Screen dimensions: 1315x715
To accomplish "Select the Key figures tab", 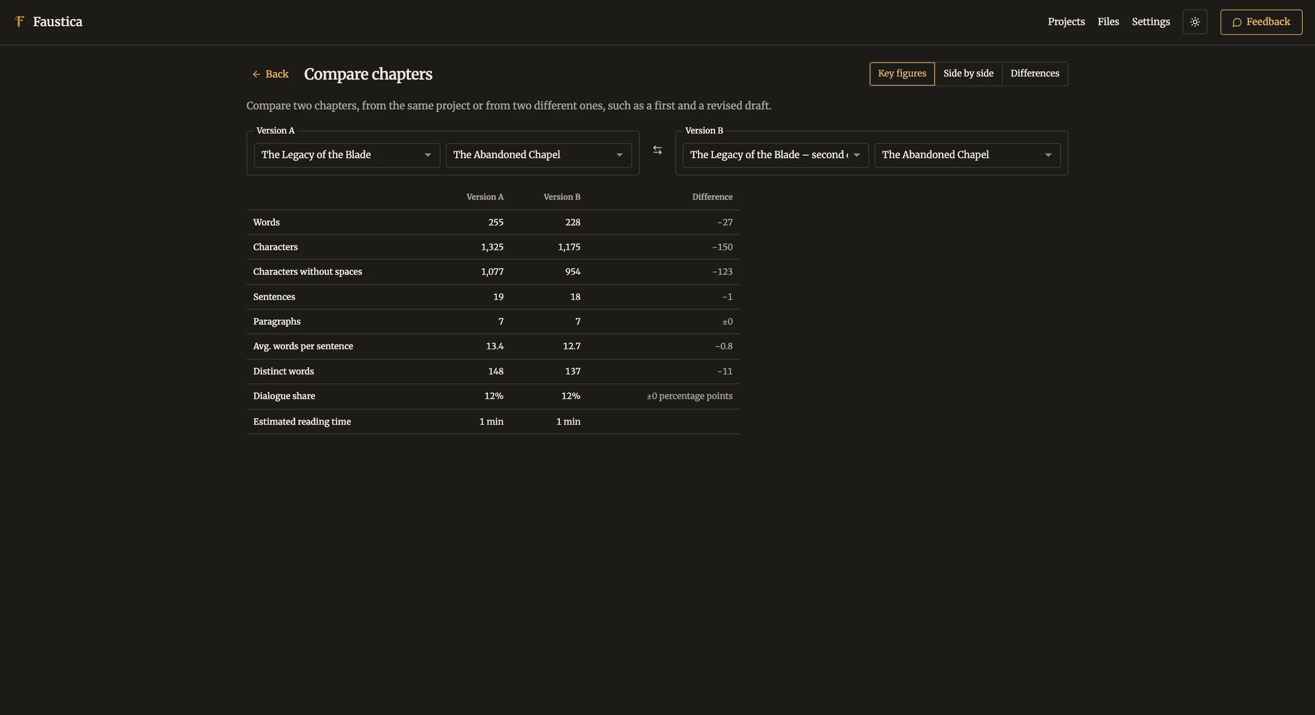I will coord(902,73).
